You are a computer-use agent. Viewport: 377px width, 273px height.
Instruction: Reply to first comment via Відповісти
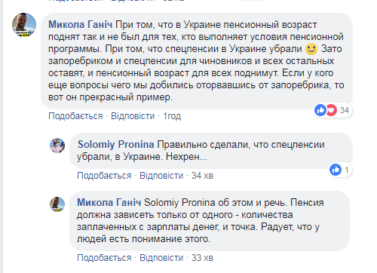(133, 116)
